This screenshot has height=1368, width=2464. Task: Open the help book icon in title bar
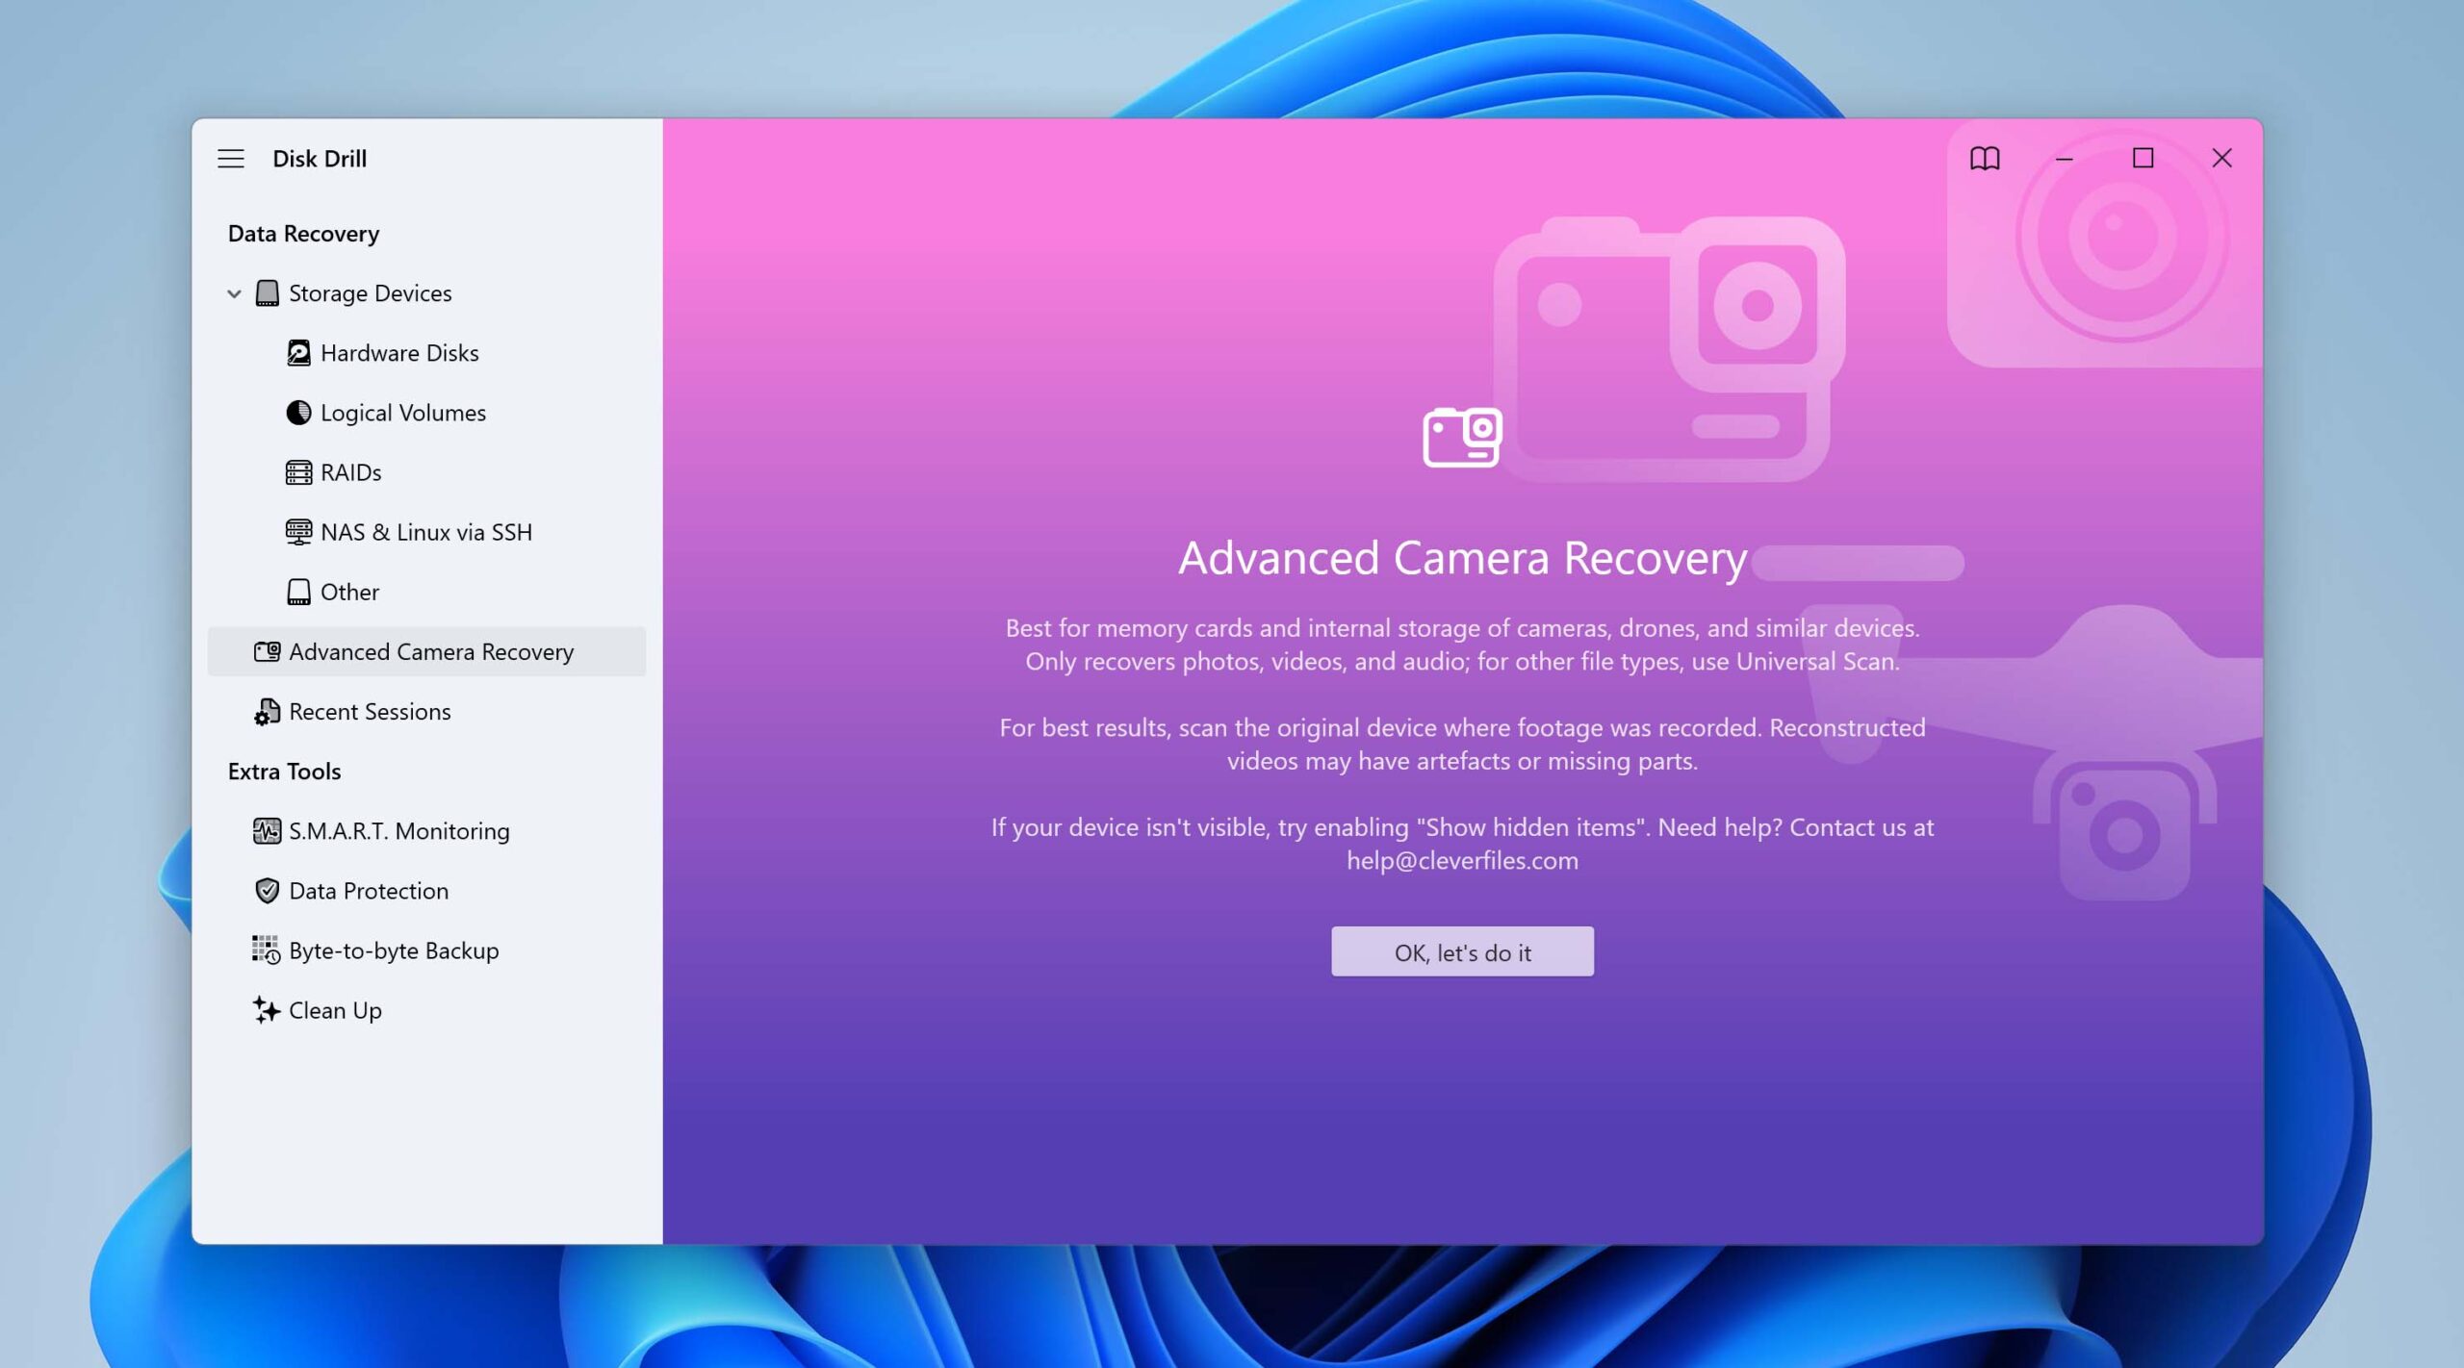pos(1985,159)
